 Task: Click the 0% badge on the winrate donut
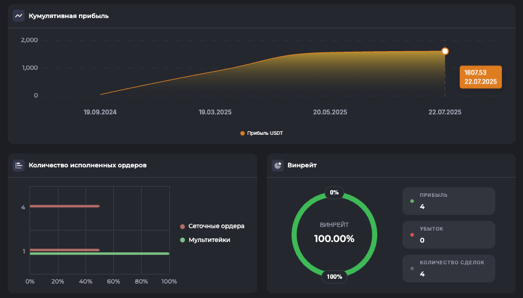click(x=334, y=193)
